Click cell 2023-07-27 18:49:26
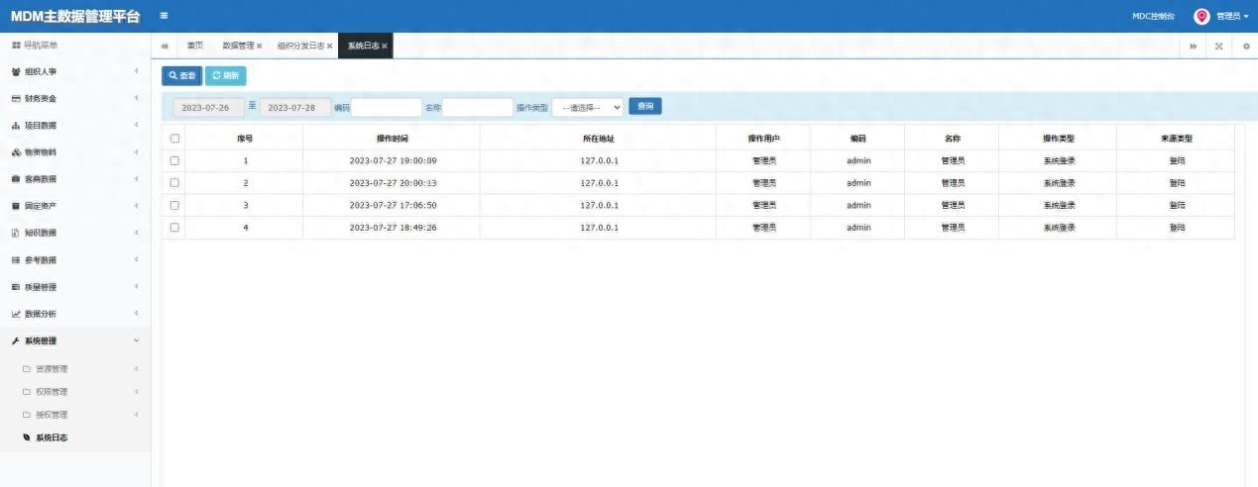Image resolution: width=1258 pixels, height=487 pixels. [393, 228]
